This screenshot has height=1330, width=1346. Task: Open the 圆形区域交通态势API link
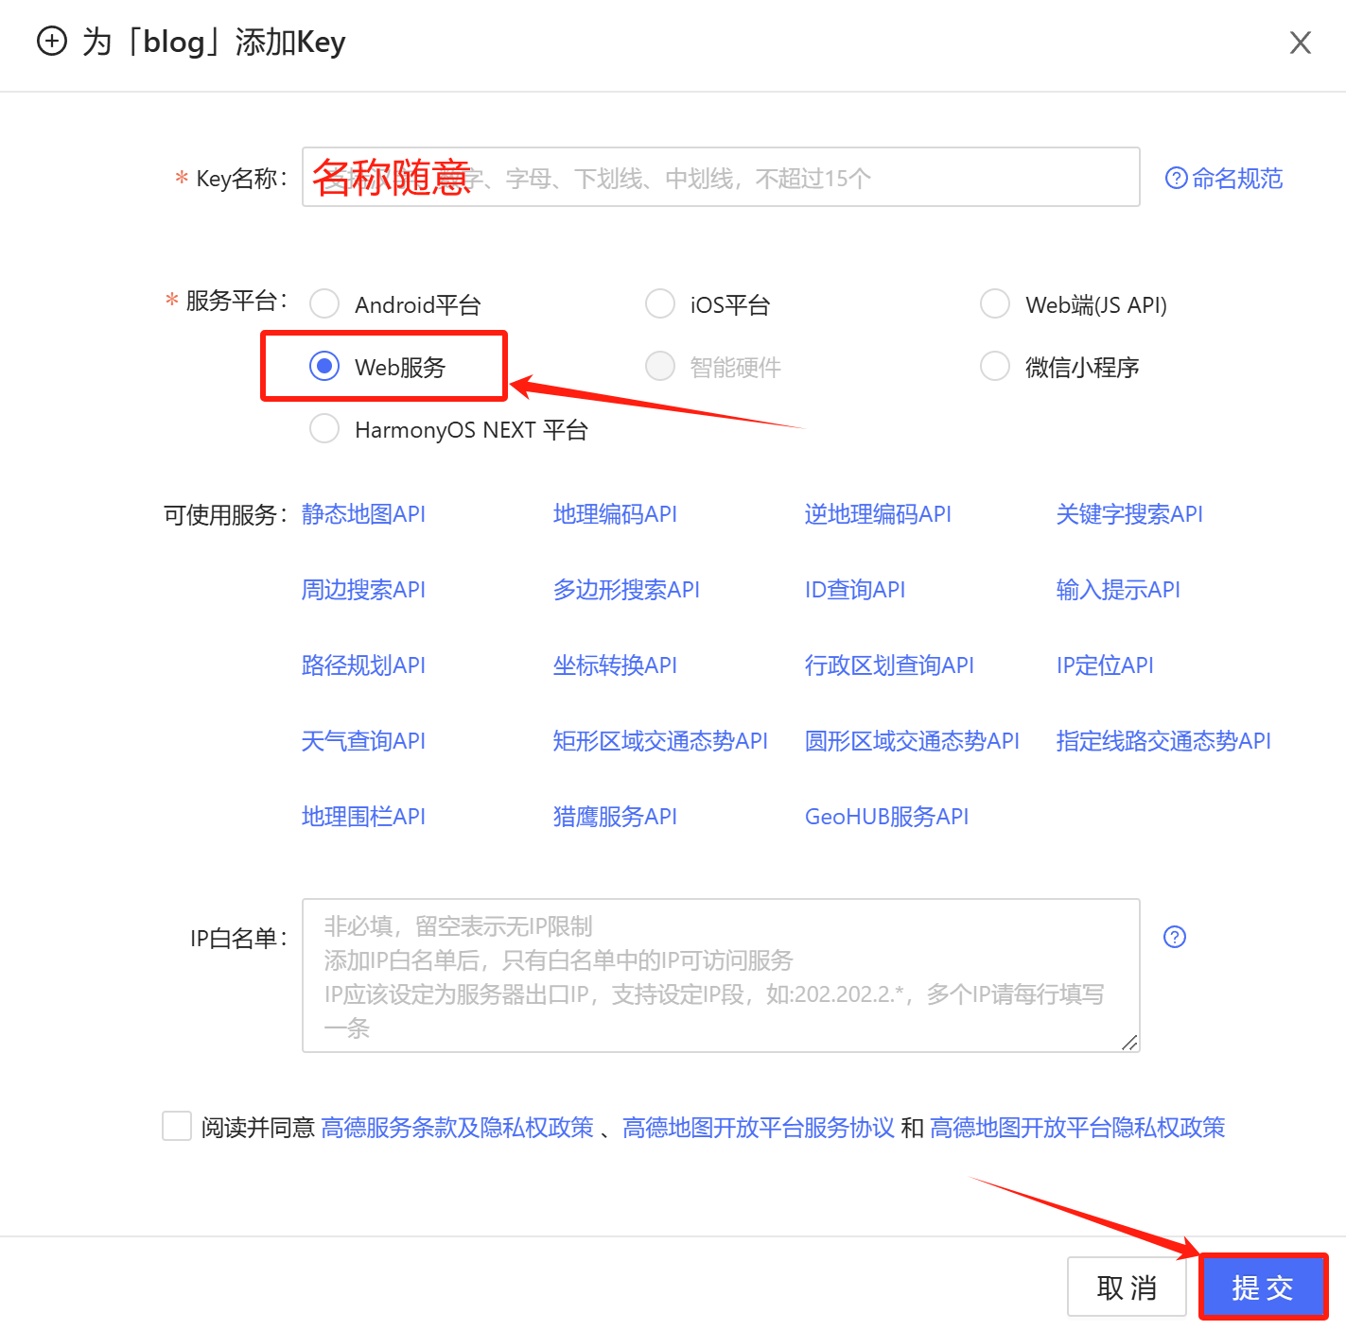pos(912,741)
